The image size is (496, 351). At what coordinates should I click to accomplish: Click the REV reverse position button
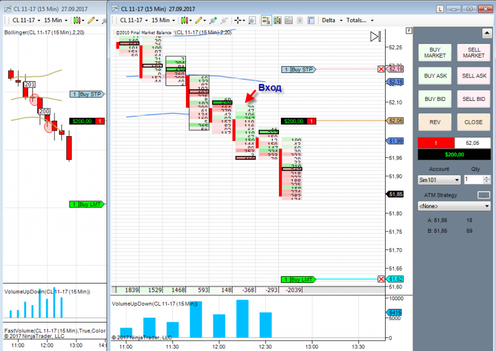(x=435, y=122)
